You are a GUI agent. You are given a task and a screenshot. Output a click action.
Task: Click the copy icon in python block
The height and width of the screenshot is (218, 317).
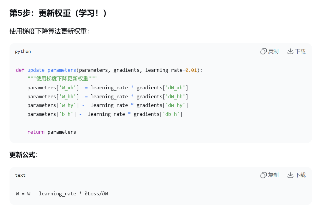(263, 51)
